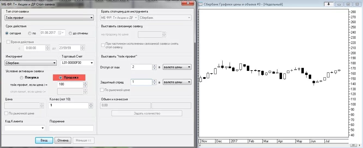This screenshot has width=363, height=148.
Task: Open the МБ ФР: Т+ Акции и ДР class dropdown
Action: click(119, 18)
